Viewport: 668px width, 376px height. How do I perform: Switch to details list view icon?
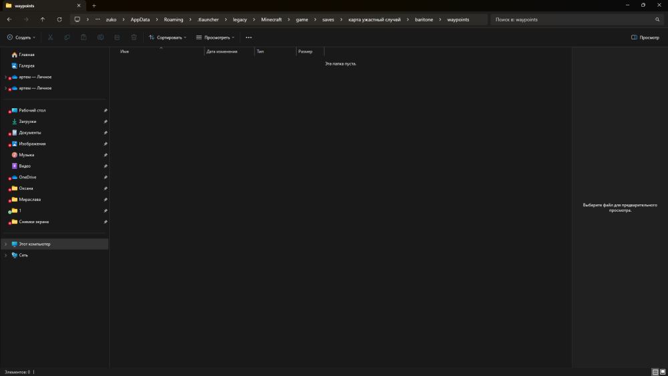pos(655,372)
